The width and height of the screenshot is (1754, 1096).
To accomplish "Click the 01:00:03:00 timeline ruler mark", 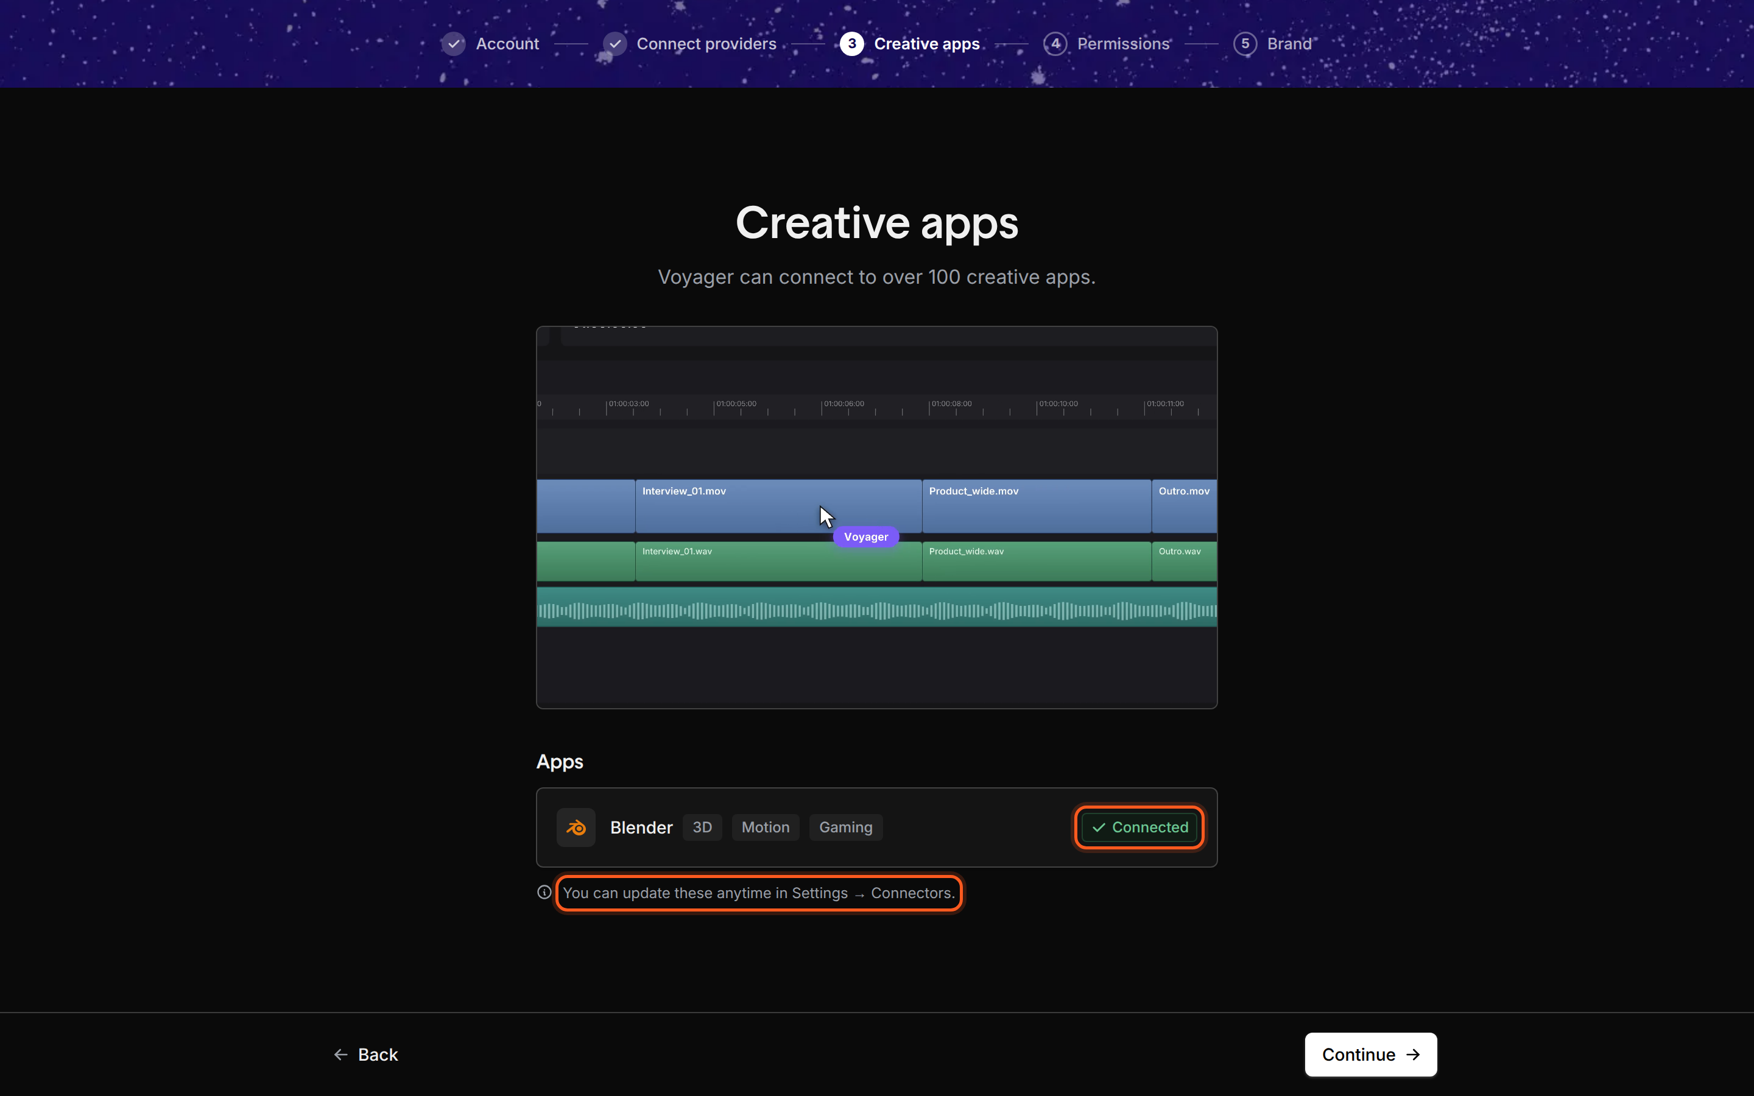I will (629, 404).
